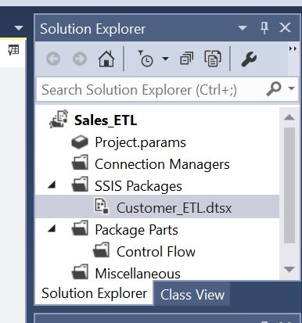Toggle the pin auto-hide icon
Viewport: 302px width, 323px height.
point(264,27)
